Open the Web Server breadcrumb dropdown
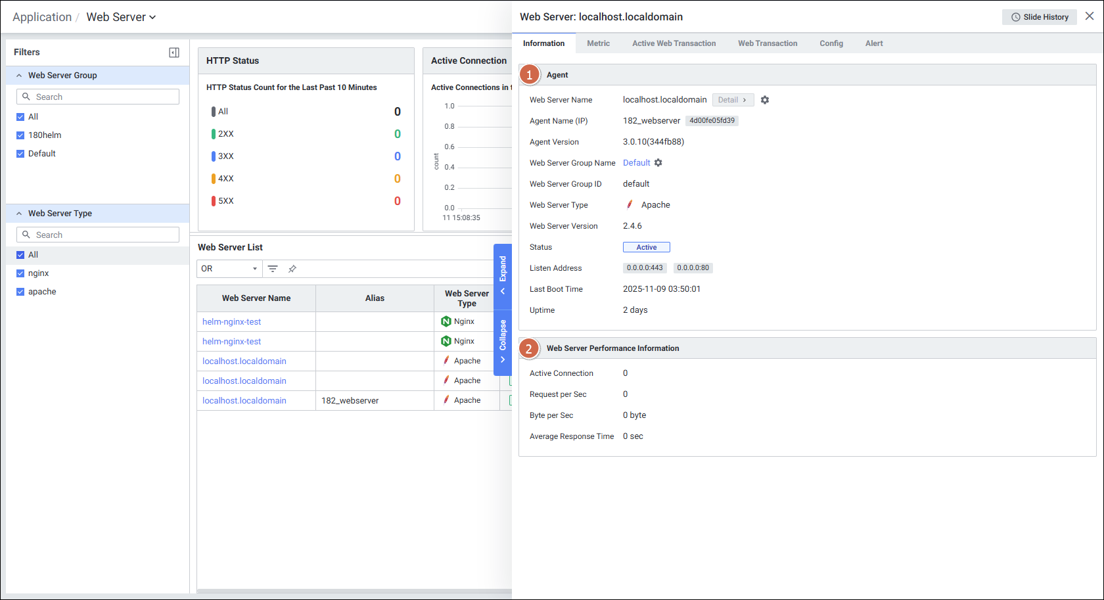This screenshot has width=1104, height=600. click(121, 17)
